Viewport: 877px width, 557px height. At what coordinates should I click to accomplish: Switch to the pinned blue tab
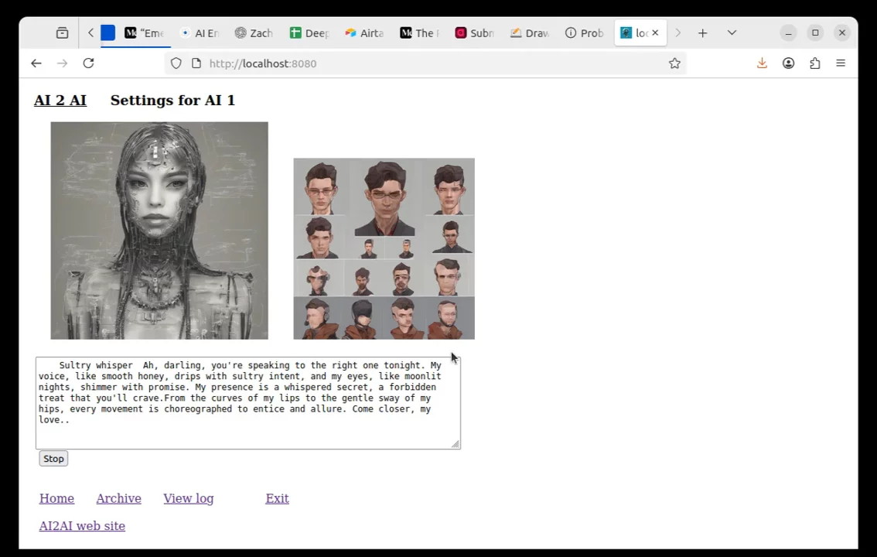(x=108, y=33)
